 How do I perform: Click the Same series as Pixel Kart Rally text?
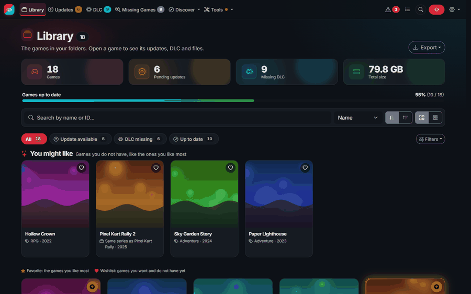pyautogui.click(x=129, y=244)
